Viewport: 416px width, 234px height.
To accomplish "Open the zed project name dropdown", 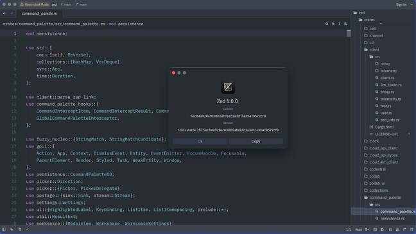I will [x=54, y=4].
